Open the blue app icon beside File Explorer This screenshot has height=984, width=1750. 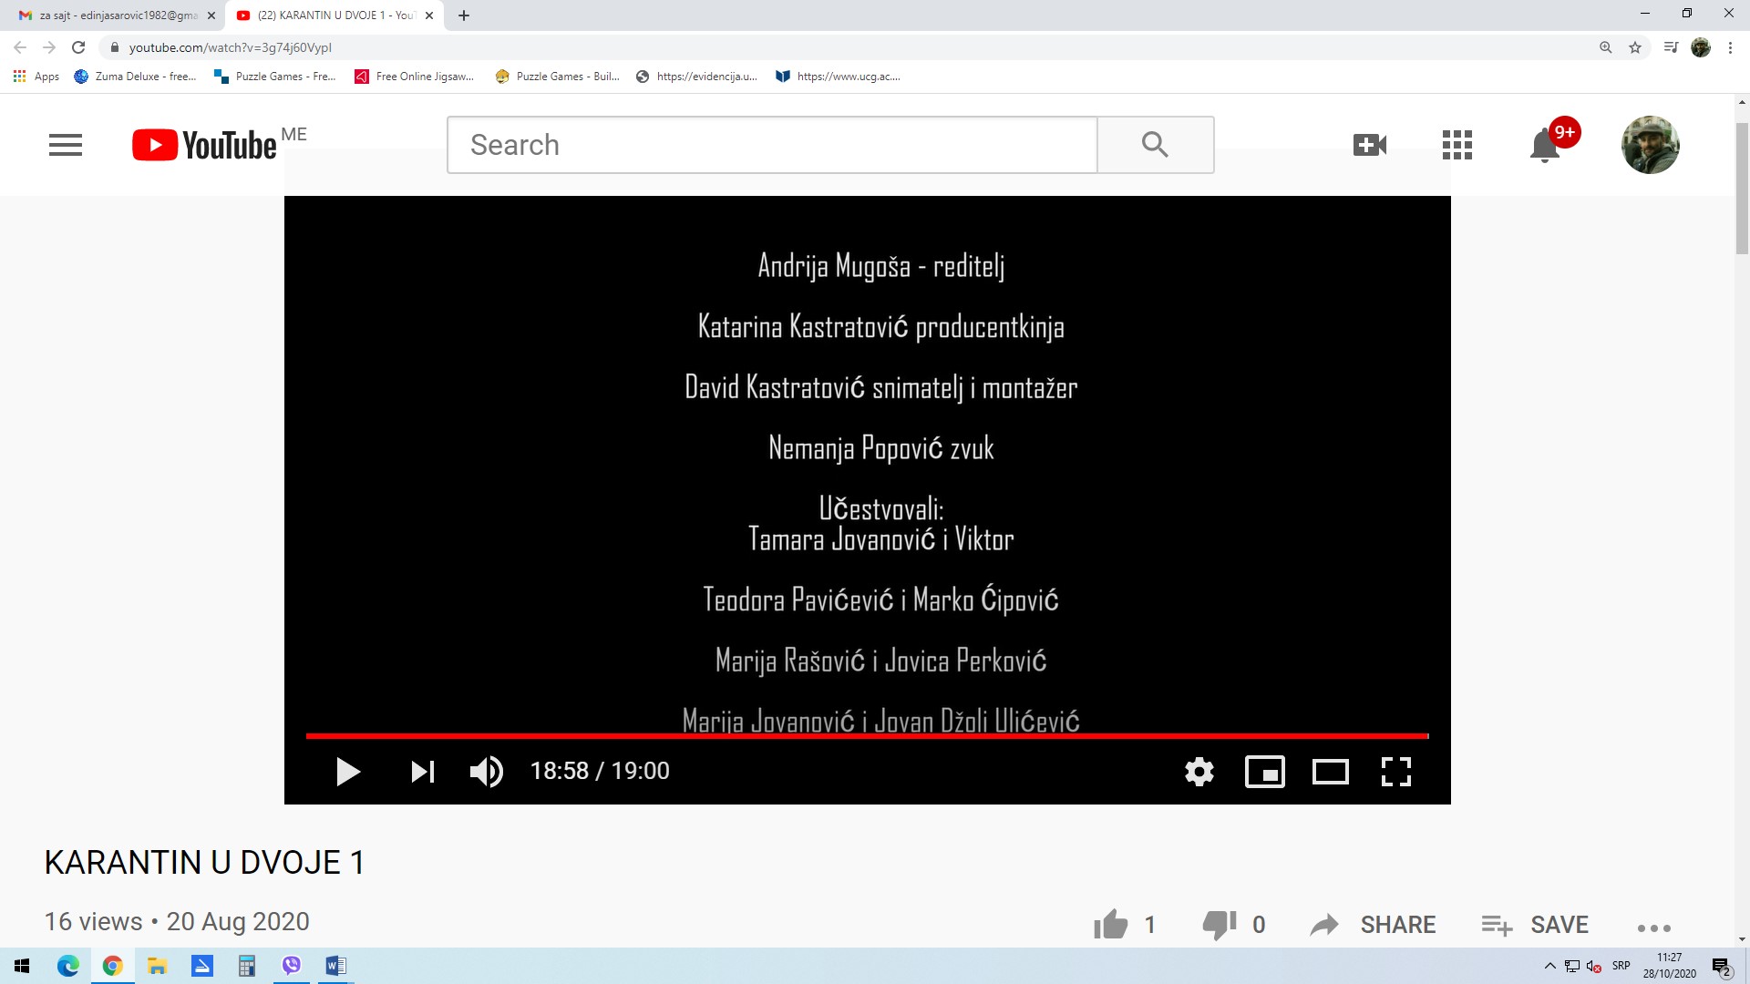(202, 966)
